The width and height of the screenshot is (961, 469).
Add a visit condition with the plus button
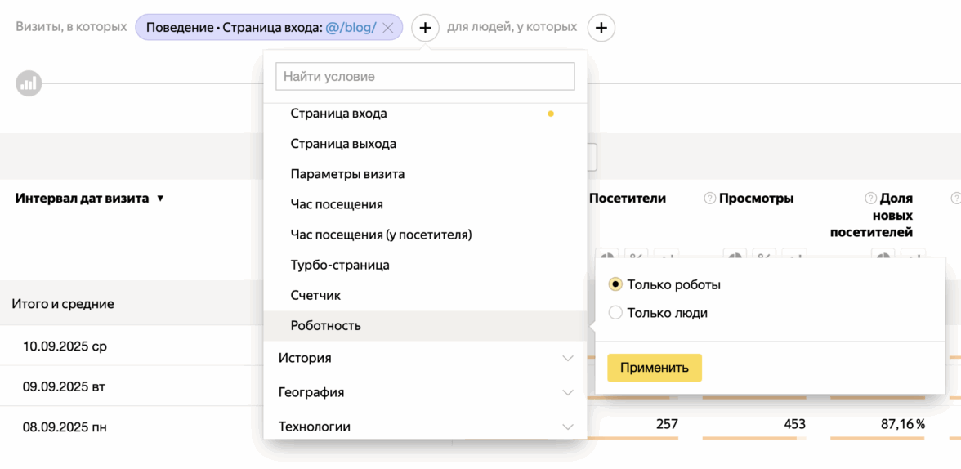pyautogui.click(x=425, y=28)
